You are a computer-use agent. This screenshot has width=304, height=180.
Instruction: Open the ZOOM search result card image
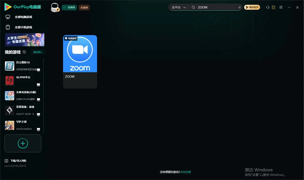(80, 54)
